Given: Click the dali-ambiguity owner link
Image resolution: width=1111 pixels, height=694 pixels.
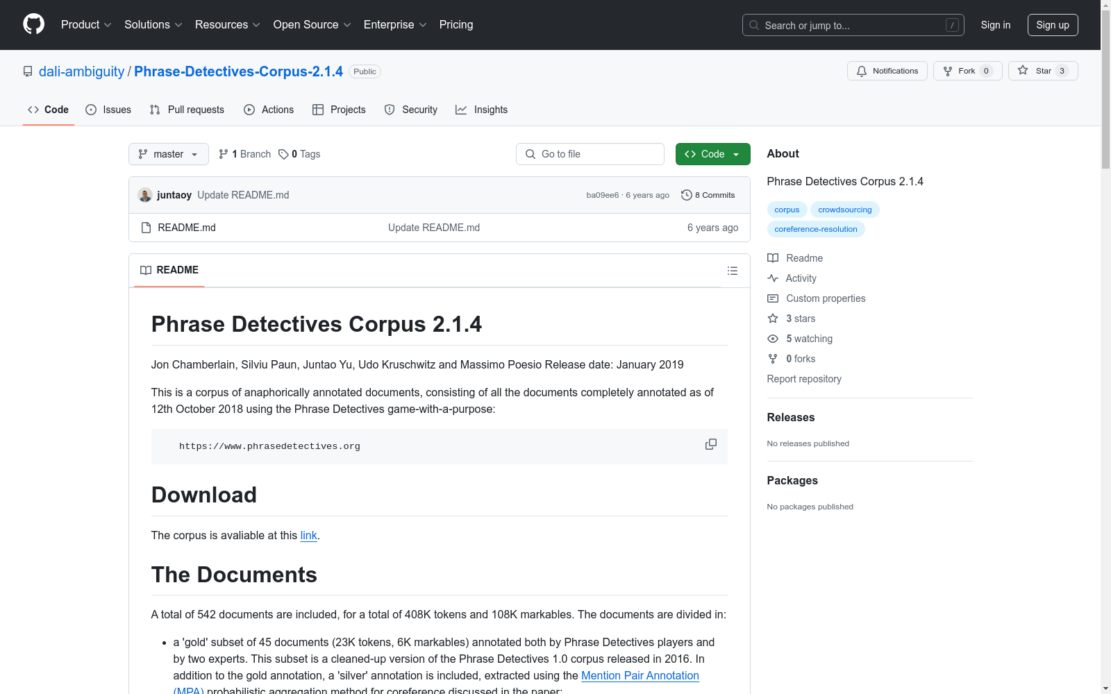Looking at the screenshot, I should click(x=81, y=71).
